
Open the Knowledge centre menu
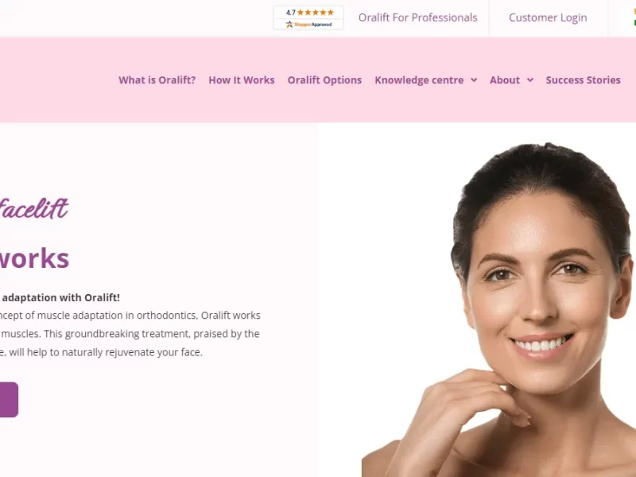(x=419, y=80)
